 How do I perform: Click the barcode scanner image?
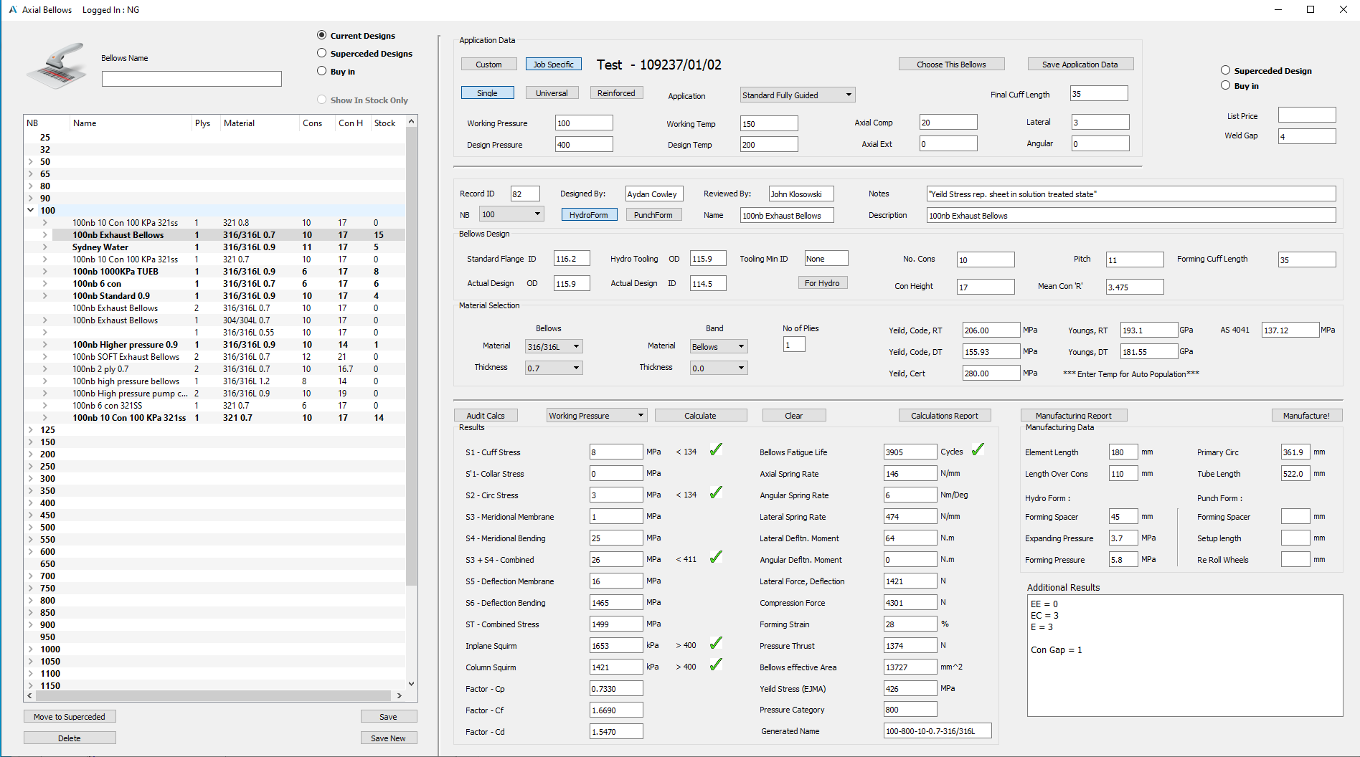[57, 66]
